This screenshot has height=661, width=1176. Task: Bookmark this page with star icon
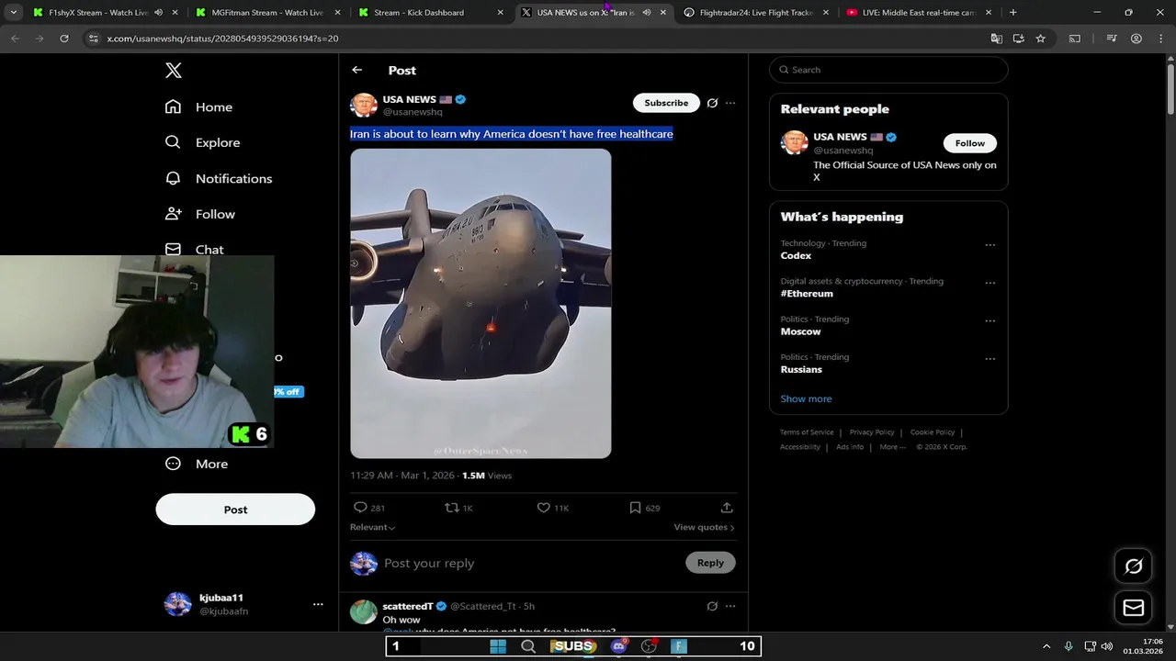tap(1040, 39)
